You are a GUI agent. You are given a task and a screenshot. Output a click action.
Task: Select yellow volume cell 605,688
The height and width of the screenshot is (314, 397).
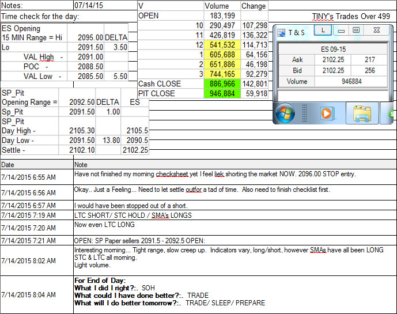[x=222, y=54]
